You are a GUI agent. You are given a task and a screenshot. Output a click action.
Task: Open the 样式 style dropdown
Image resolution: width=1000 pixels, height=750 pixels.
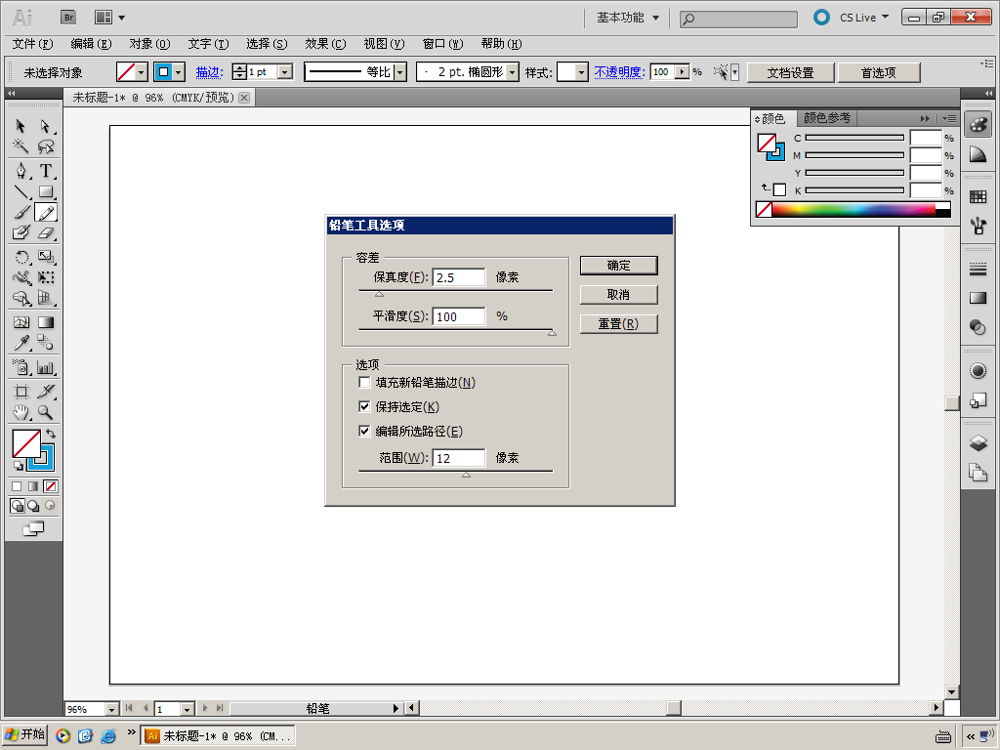tap(580, 72)
